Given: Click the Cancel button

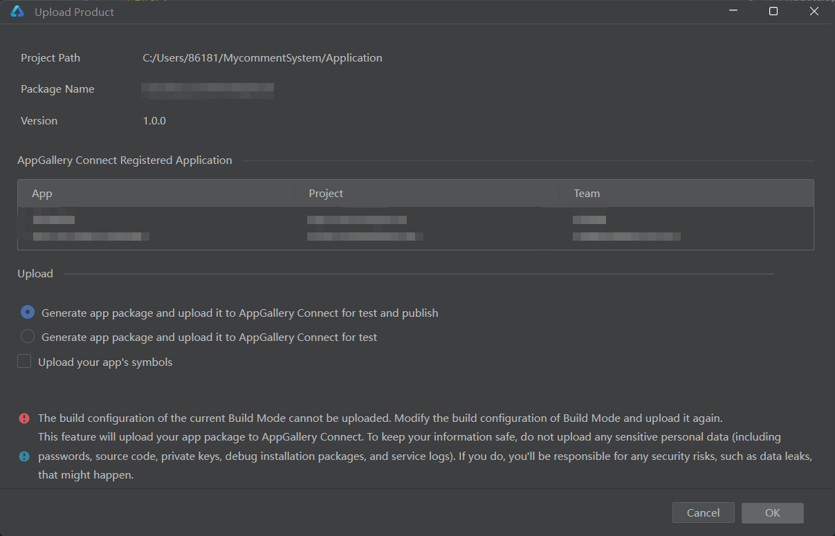Looking at the screenshot, I should 703,512.
